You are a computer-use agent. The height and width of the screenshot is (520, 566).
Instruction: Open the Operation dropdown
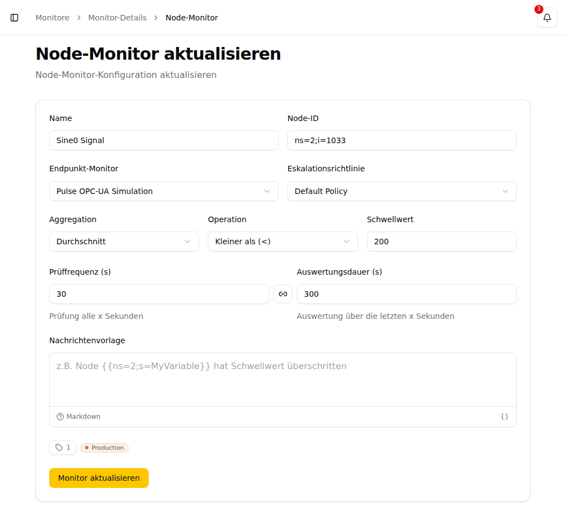click(x=282, y=242)
